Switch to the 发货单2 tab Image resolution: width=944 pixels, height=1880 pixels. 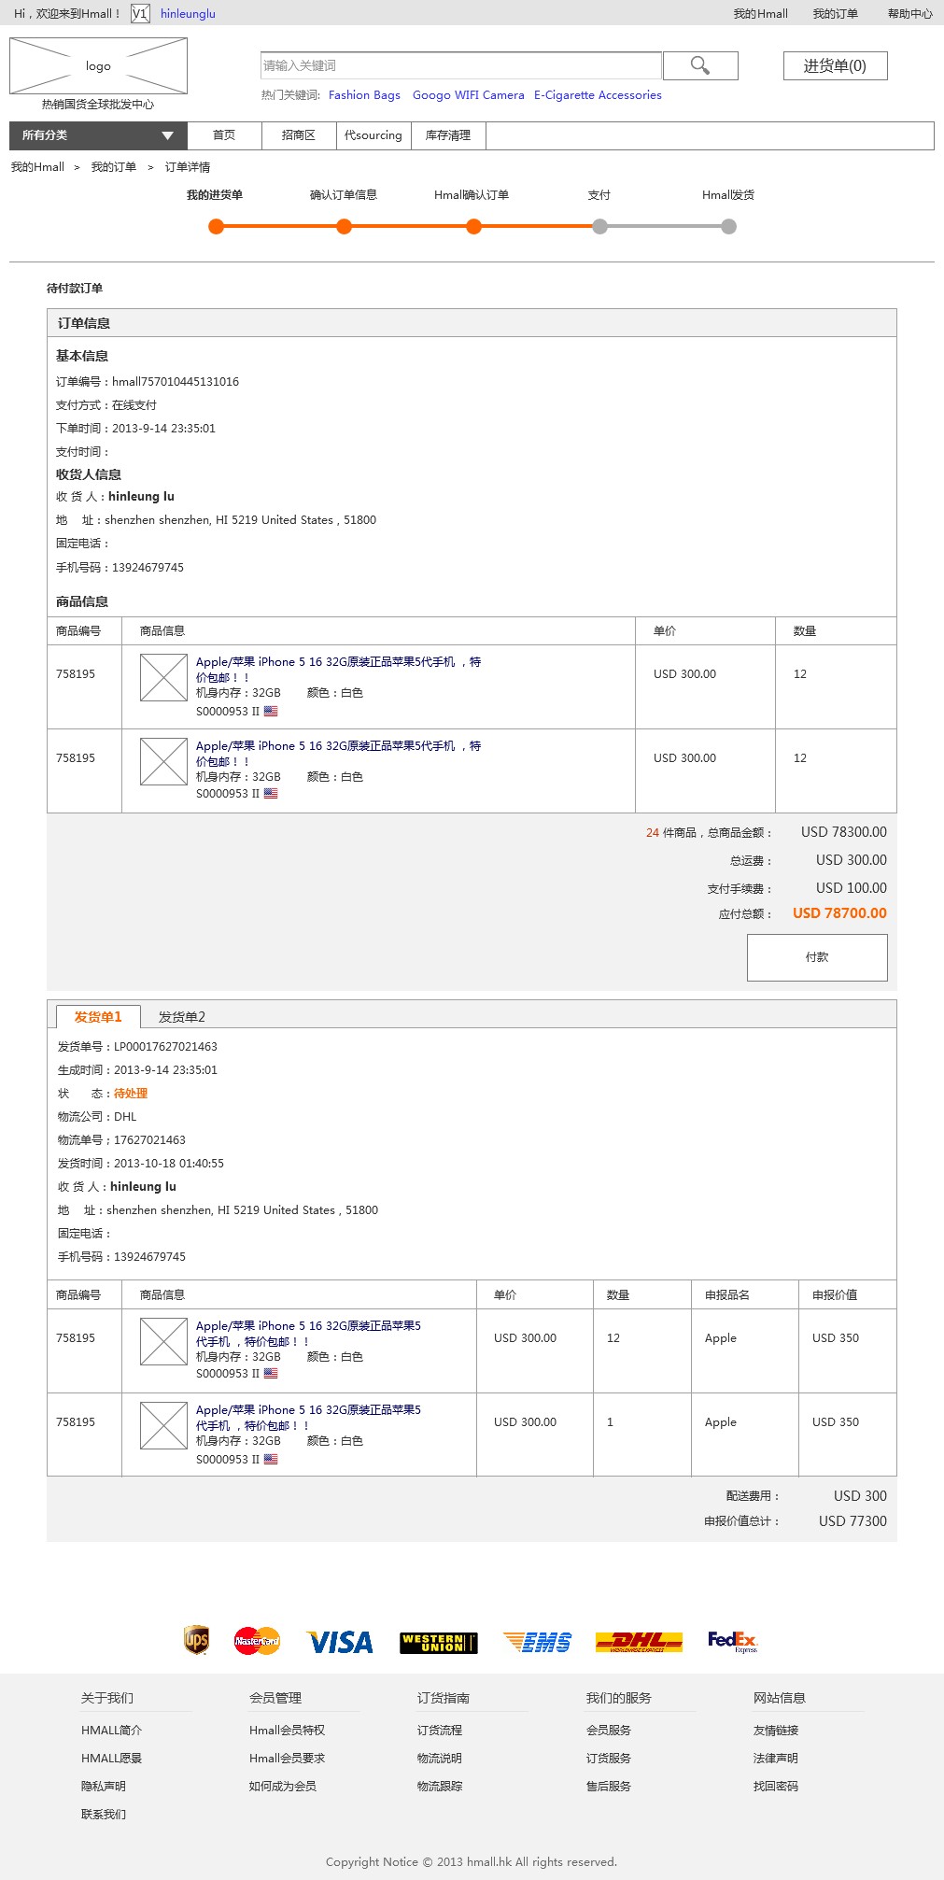point(181,1017)
